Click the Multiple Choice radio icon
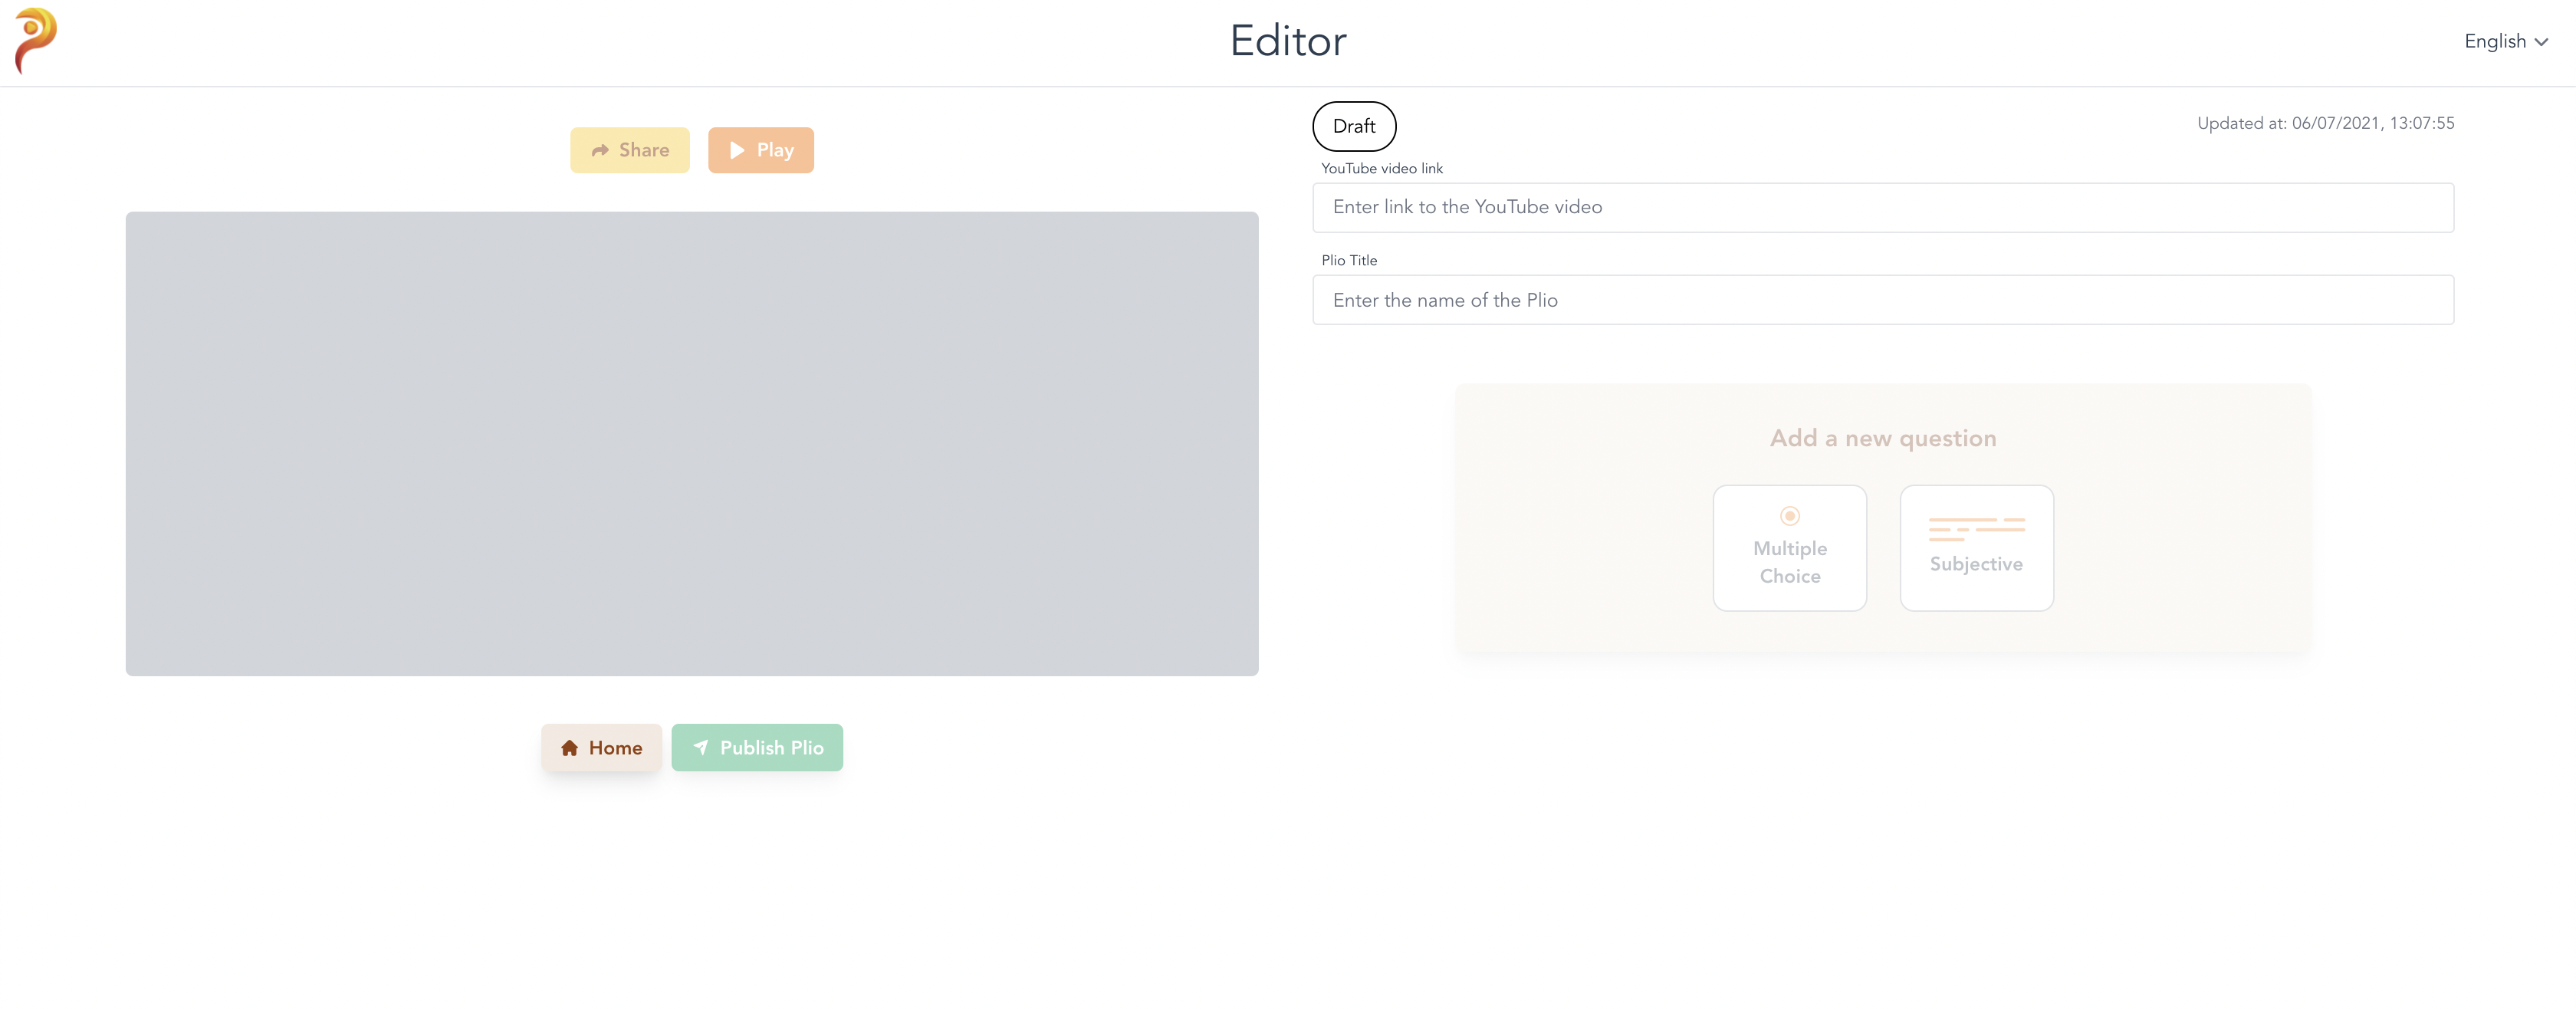Screen dimensions: 2576x1009 pyautogui.click(x=1789, y=516)
